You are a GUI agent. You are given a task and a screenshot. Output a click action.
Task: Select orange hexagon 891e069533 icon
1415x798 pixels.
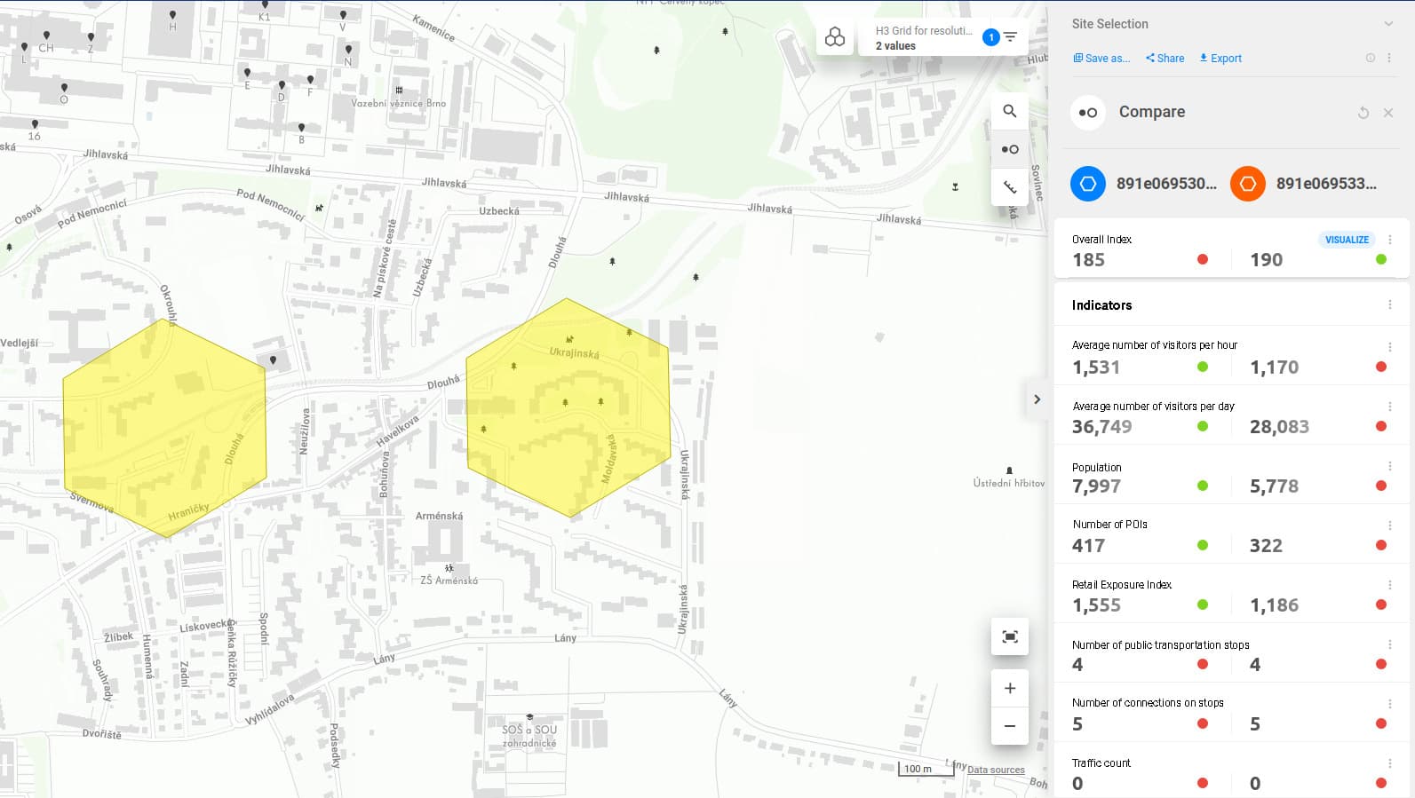pyautogui.click(x=1247, y=184)
